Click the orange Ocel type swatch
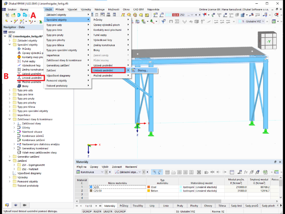Viewport: 285px width, 214px height. coord(148,187)
